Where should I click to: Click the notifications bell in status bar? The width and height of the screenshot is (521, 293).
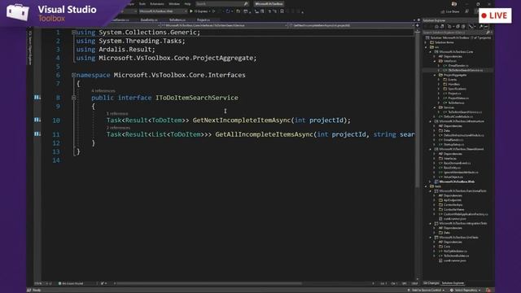click(488, 291)
